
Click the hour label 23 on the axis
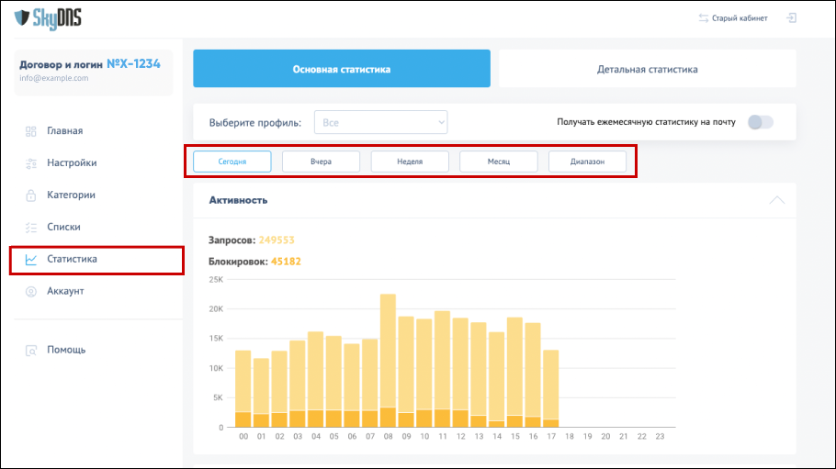[660, 436]
